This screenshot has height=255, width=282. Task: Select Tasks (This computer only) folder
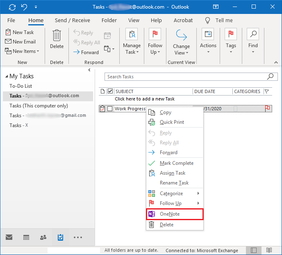coord(39,106)
